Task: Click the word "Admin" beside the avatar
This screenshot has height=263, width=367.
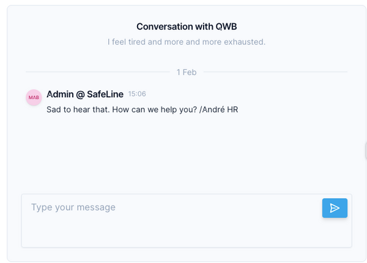Action: tap(60, 94)
